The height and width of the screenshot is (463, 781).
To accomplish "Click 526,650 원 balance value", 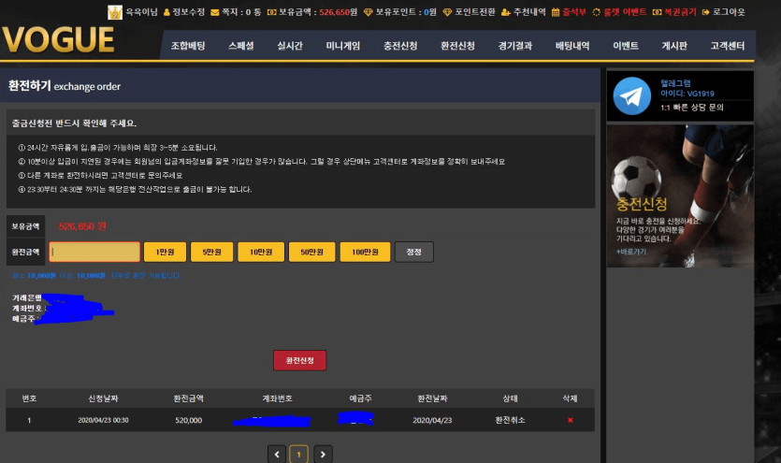I will 82,226.
